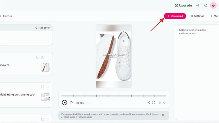Click the image icon on the sneakers scene
219x123 pixels.
(38, 57)
